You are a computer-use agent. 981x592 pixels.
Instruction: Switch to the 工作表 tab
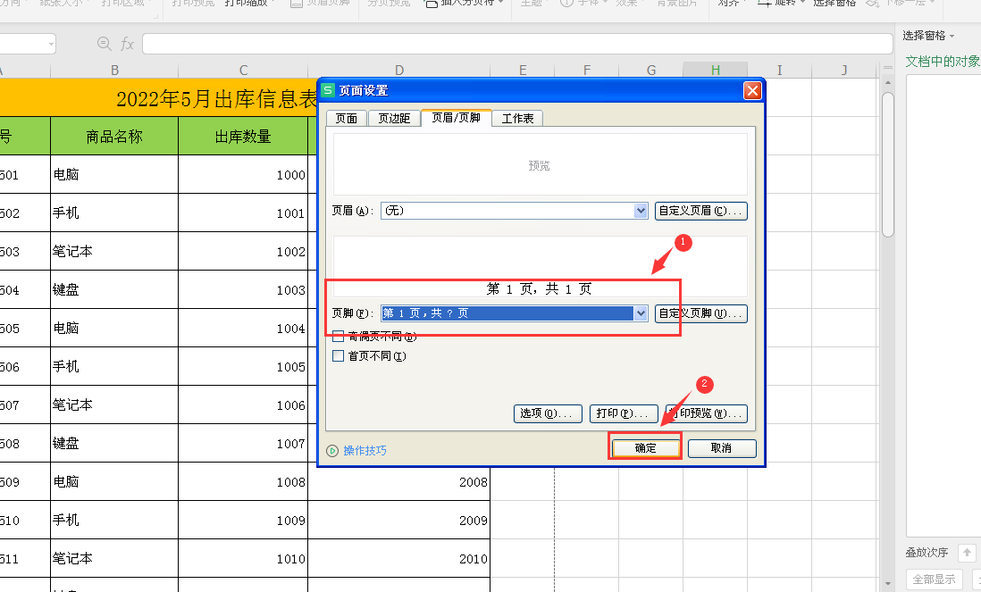pyautogui.click(x=517, y=118)
